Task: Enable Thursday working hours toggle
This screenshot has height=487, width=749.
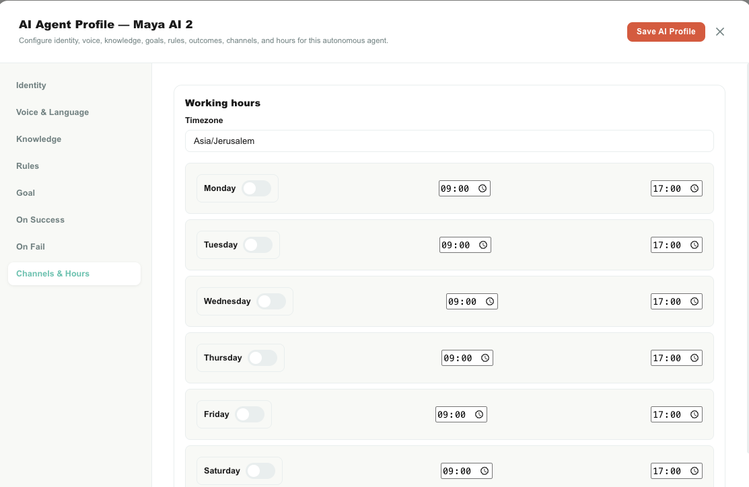Action: (x=262, y=358)
